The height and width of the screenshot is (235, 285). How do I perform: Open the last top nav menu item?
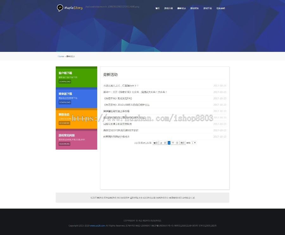point(221,8)
